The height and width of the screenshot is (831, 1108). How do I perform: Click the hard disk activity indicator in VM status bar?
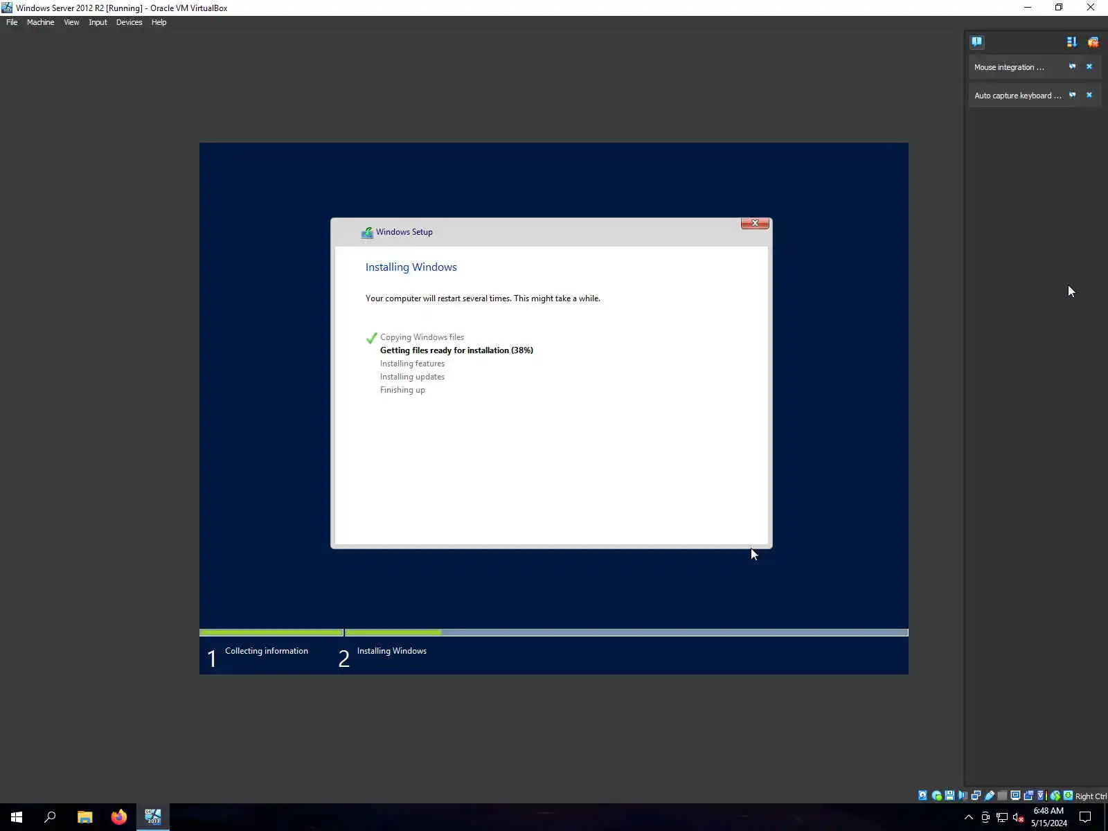(922, 796)
